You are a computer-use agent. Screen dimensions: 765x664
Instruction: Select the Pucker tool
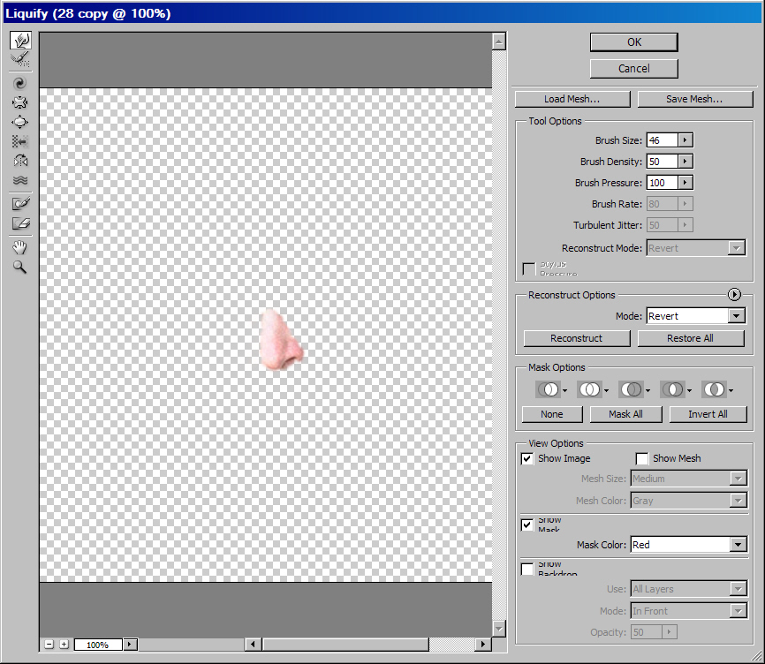20,102
